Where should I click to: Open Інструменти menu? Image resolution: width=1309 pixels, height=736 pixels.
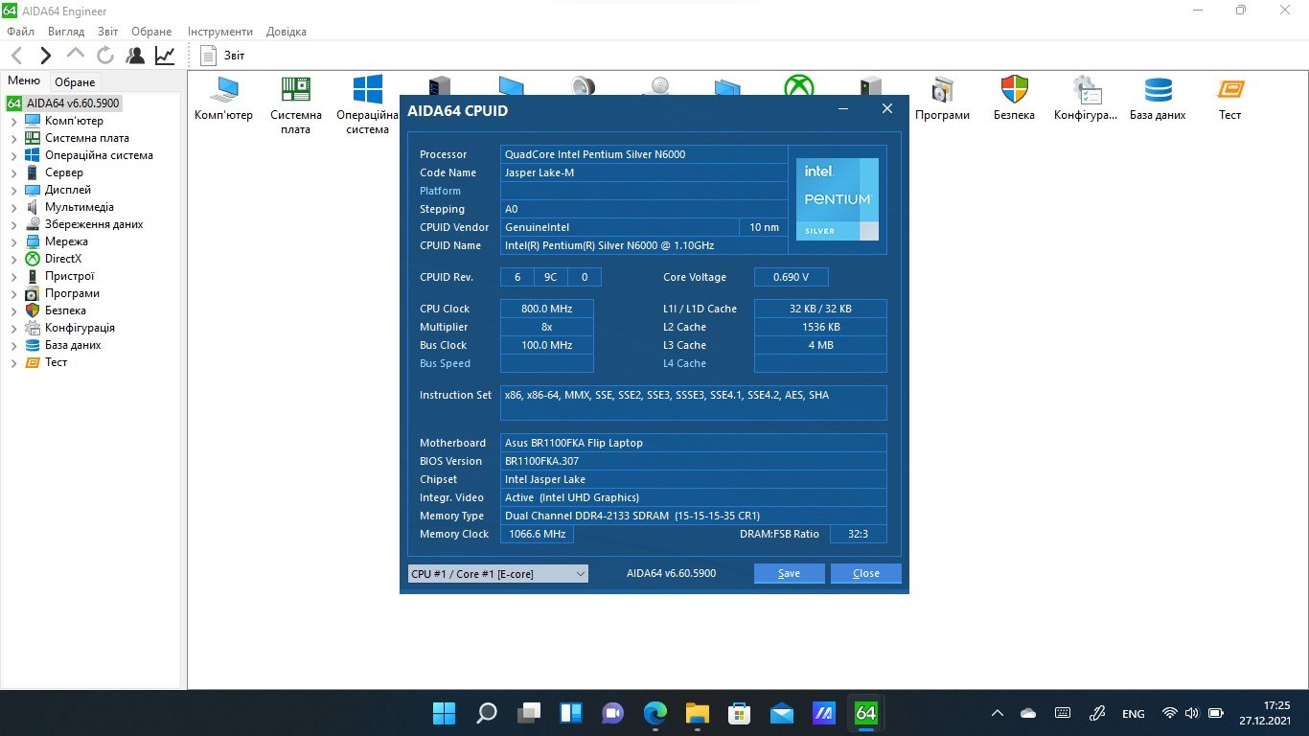point(220,32)
